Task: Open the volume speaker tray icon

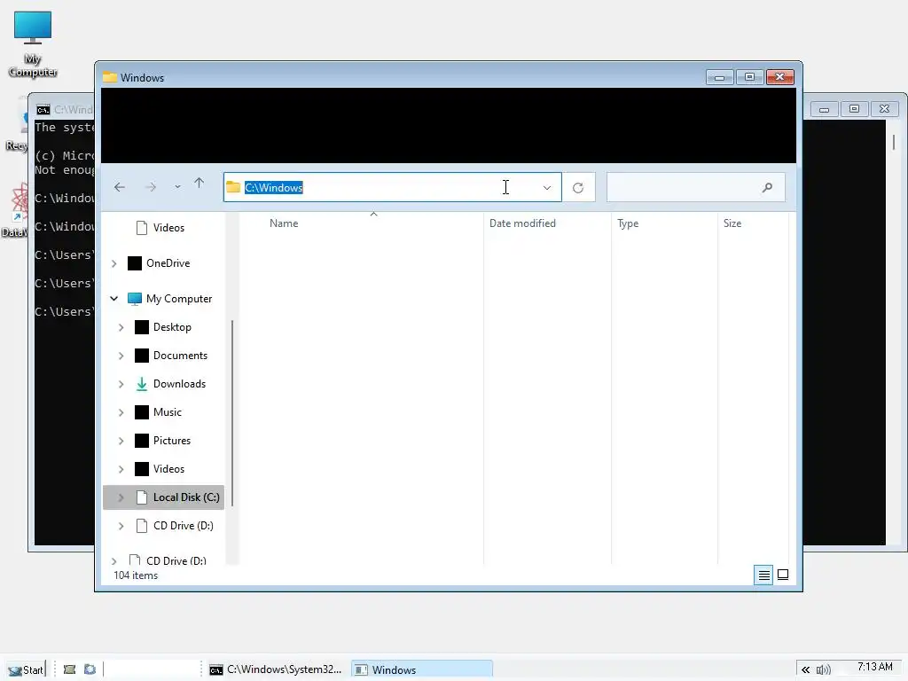Action: coord(823,670)
